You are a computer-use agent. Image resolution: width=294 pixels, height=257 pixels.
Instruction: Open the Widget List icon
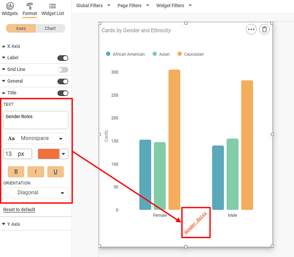(x=52, y=6)
